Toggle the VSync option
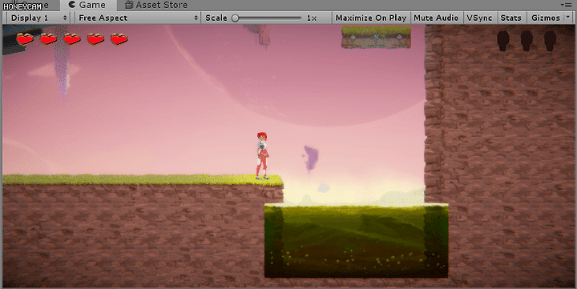Image resolution: width=577 pixels, height=289 pixels. [479, 18]
